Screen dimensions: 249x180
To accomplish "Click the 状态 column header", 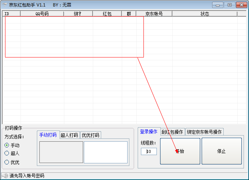I will (x=205, y=14).
